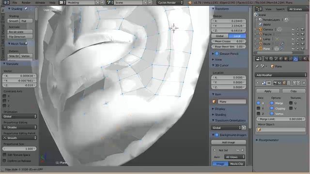This screenshot has height=174, width=310.
Task: Toggle visibility eye for Camera
Action: 293,29
